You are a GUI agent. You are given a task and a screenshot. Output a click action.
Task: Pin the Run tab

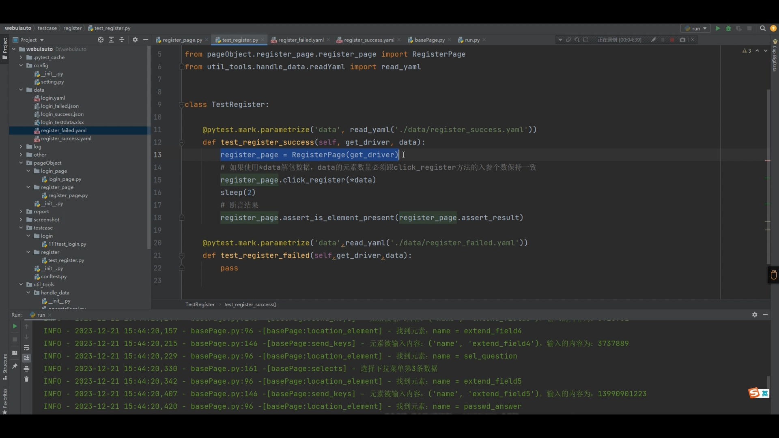pyautogui.click(x=15, y=366)
